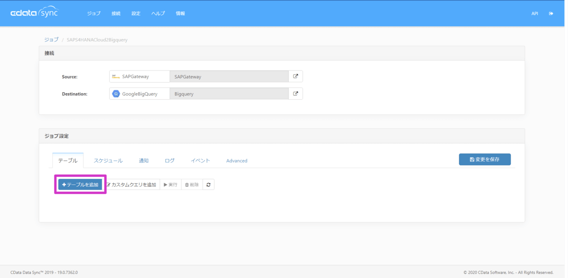Screen dimensions: 568x278
Task: Switch to the イベント tab
Action: pyautogui.click(x=200, y=160)
